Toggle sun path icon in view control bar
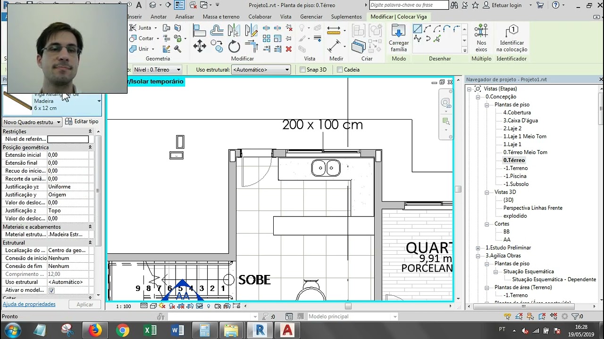The image size is (604, 339). pos(162,306)
